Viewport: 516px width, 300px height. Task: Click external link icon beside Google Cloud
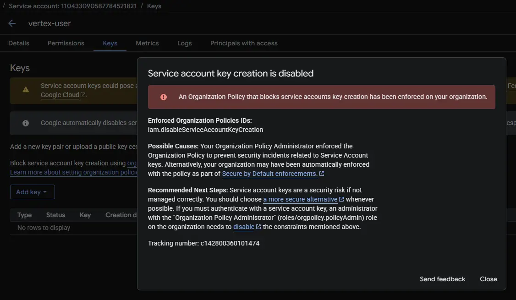(x=83, y=95)
